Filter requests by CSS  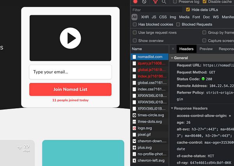click(x=163, y=17)
